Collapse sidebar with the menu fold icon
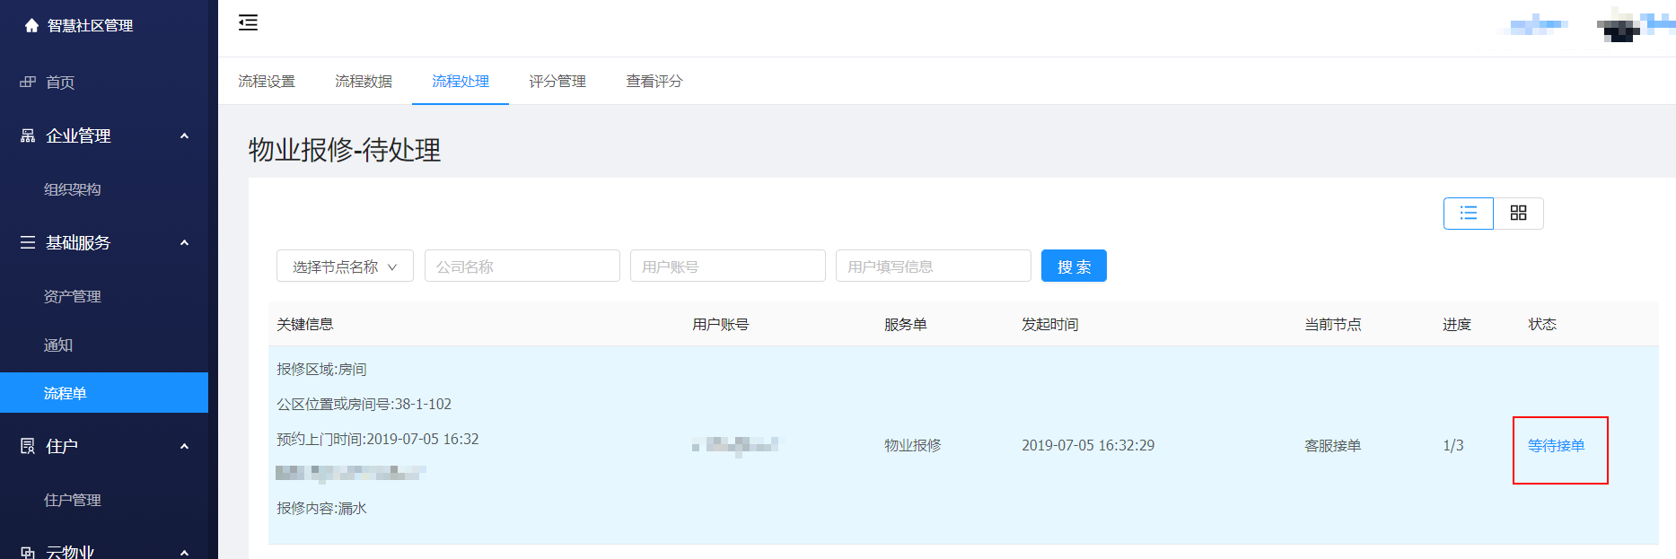Viewport: 1676px width, 559px height. 248,23
